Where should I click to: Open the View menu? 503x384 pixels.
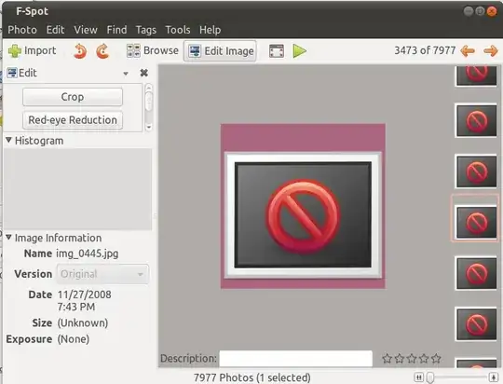(86, 30)
